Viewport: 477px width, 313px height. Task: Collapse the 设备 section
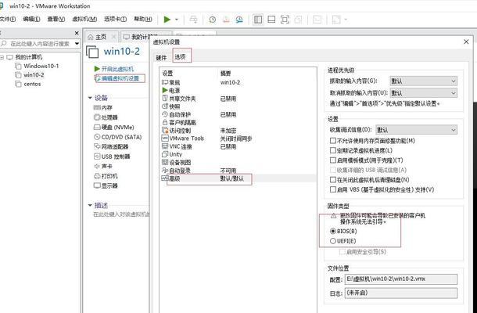[x=90, y=98]
